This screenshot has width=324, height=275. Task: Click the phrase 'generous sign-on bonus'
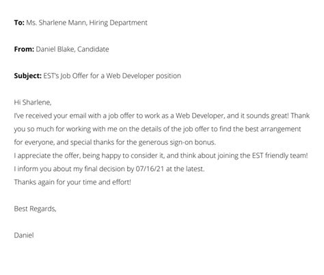pos(177,142)
